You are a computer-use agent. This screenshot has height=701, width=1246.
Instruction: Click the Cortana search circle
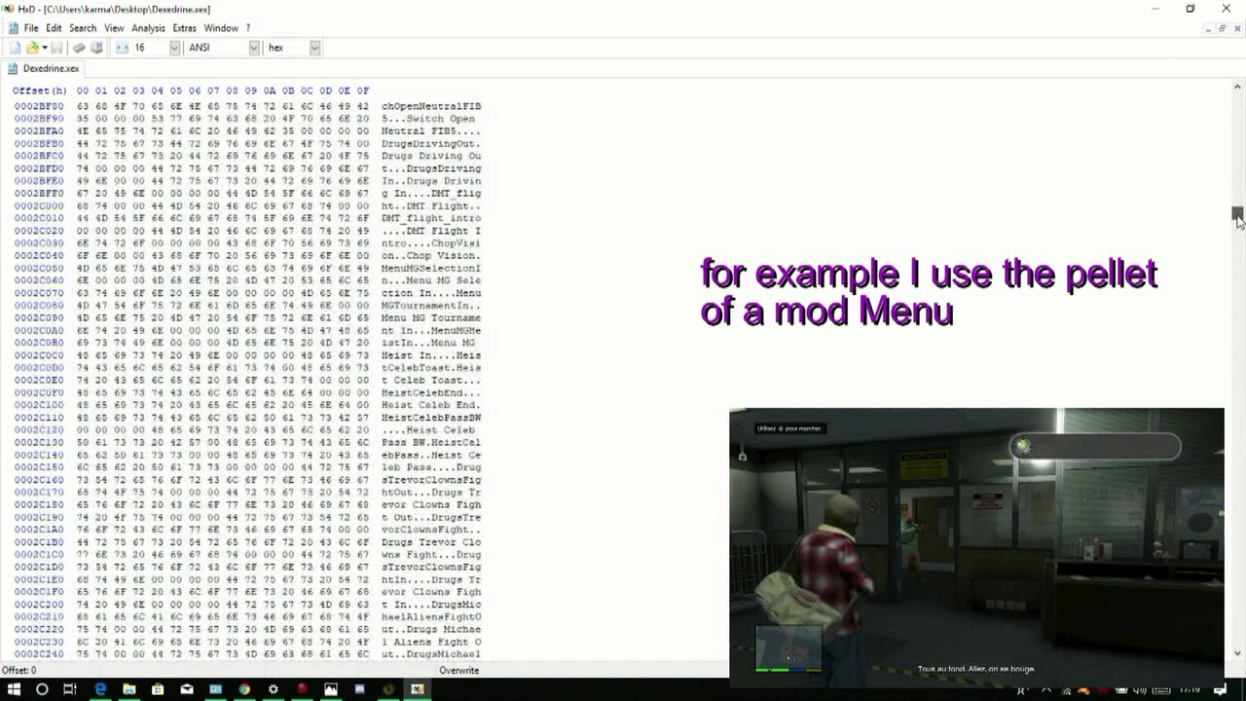point(42,689)
